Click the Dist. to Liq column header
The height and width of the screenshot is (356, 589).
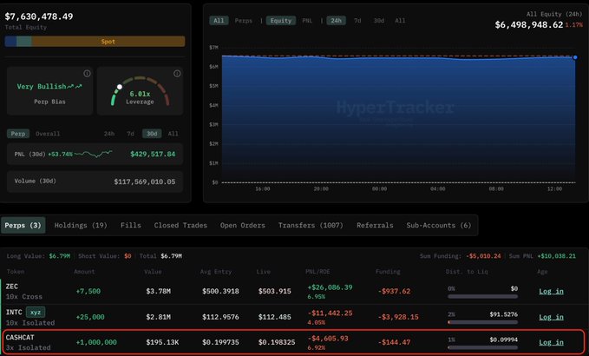coord(467,272)
